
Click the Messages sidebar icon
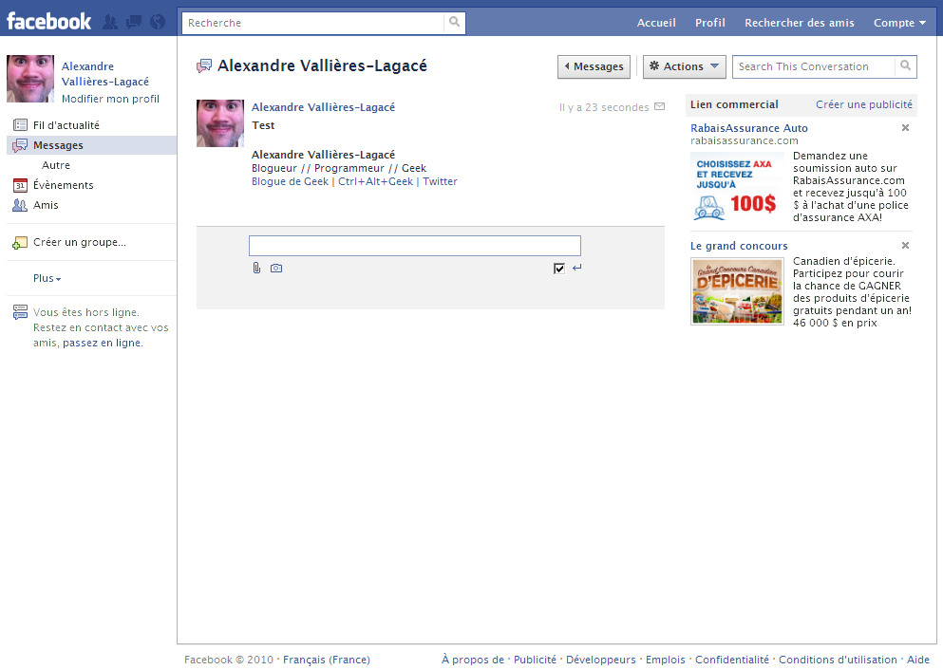[21, 145]
